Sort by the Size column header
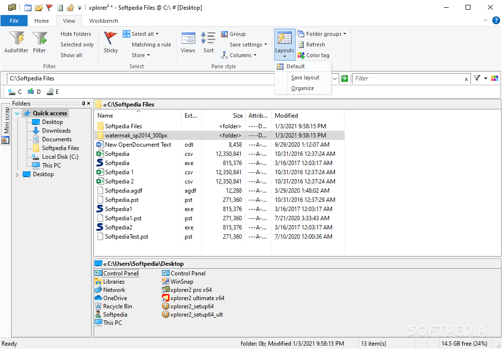 [223, 116]
